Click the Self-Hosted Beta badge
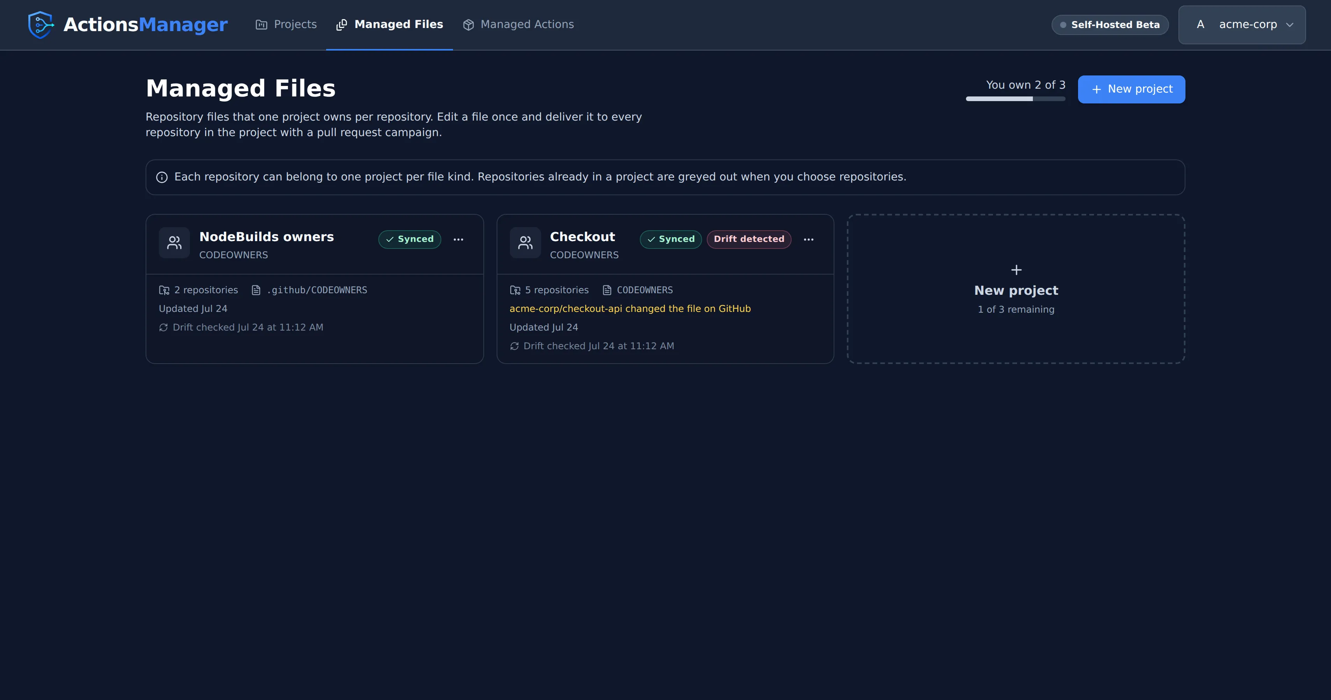 tap(1110, 25)
